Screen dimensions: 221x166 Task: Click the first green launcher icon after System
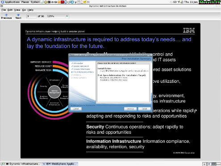point(42,2)
